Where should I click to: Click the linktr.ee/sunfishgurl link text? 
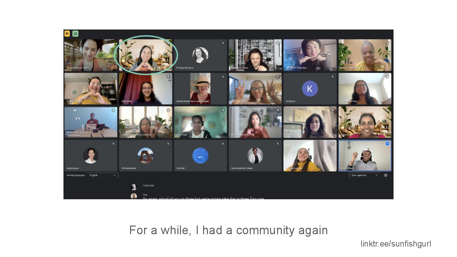[x=396, y=244]
